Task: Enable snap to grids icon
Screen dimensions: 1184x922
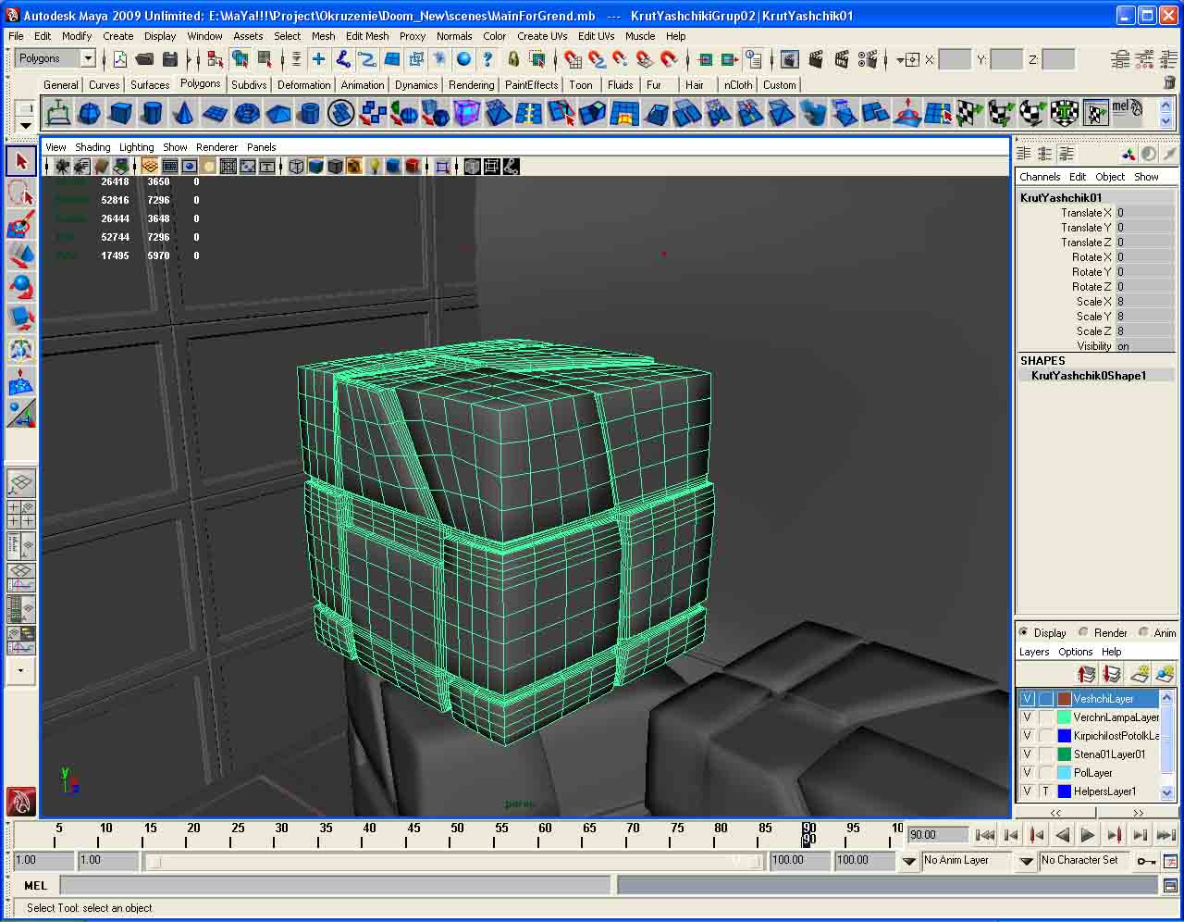Action: [x=573, y=59]
